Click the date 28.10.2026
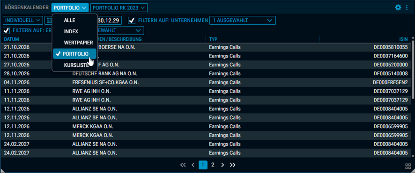The height and width of the screenshot is (173, 415). point(17,73)
